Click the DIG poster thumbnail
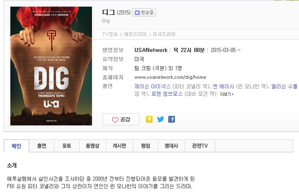Viewport: 299px width, 196px height. click(51, 66)
